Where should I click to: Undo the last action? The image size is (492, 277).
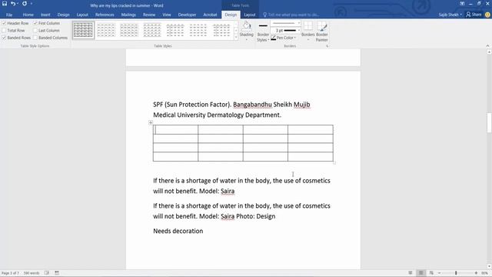[x=13, y=4]
